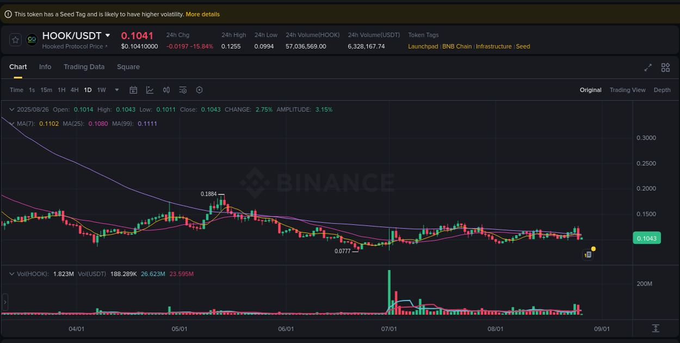Image resolution: width=680 pixels, height=343 pixels.
Task: Open the Depth chart tab
Action: pos(662,89)
